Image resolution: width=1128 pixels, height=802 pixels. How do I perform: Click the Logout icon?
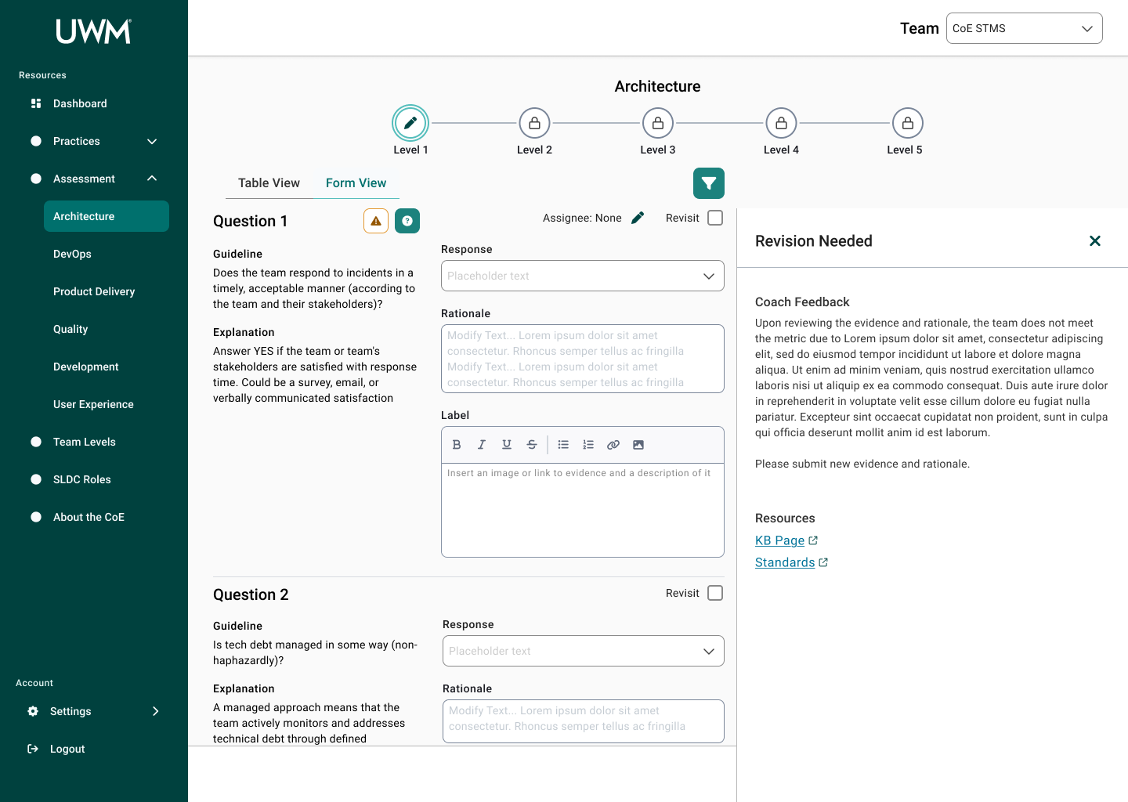click(x=33, y=749)
